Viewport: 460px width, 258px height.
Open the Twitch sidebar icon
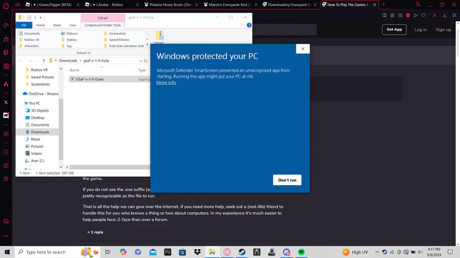6,53
